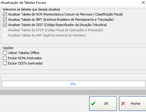Click the green checkmark icon on OK
The height and width of the screenshot is (112, 146).
click(93, 104)
